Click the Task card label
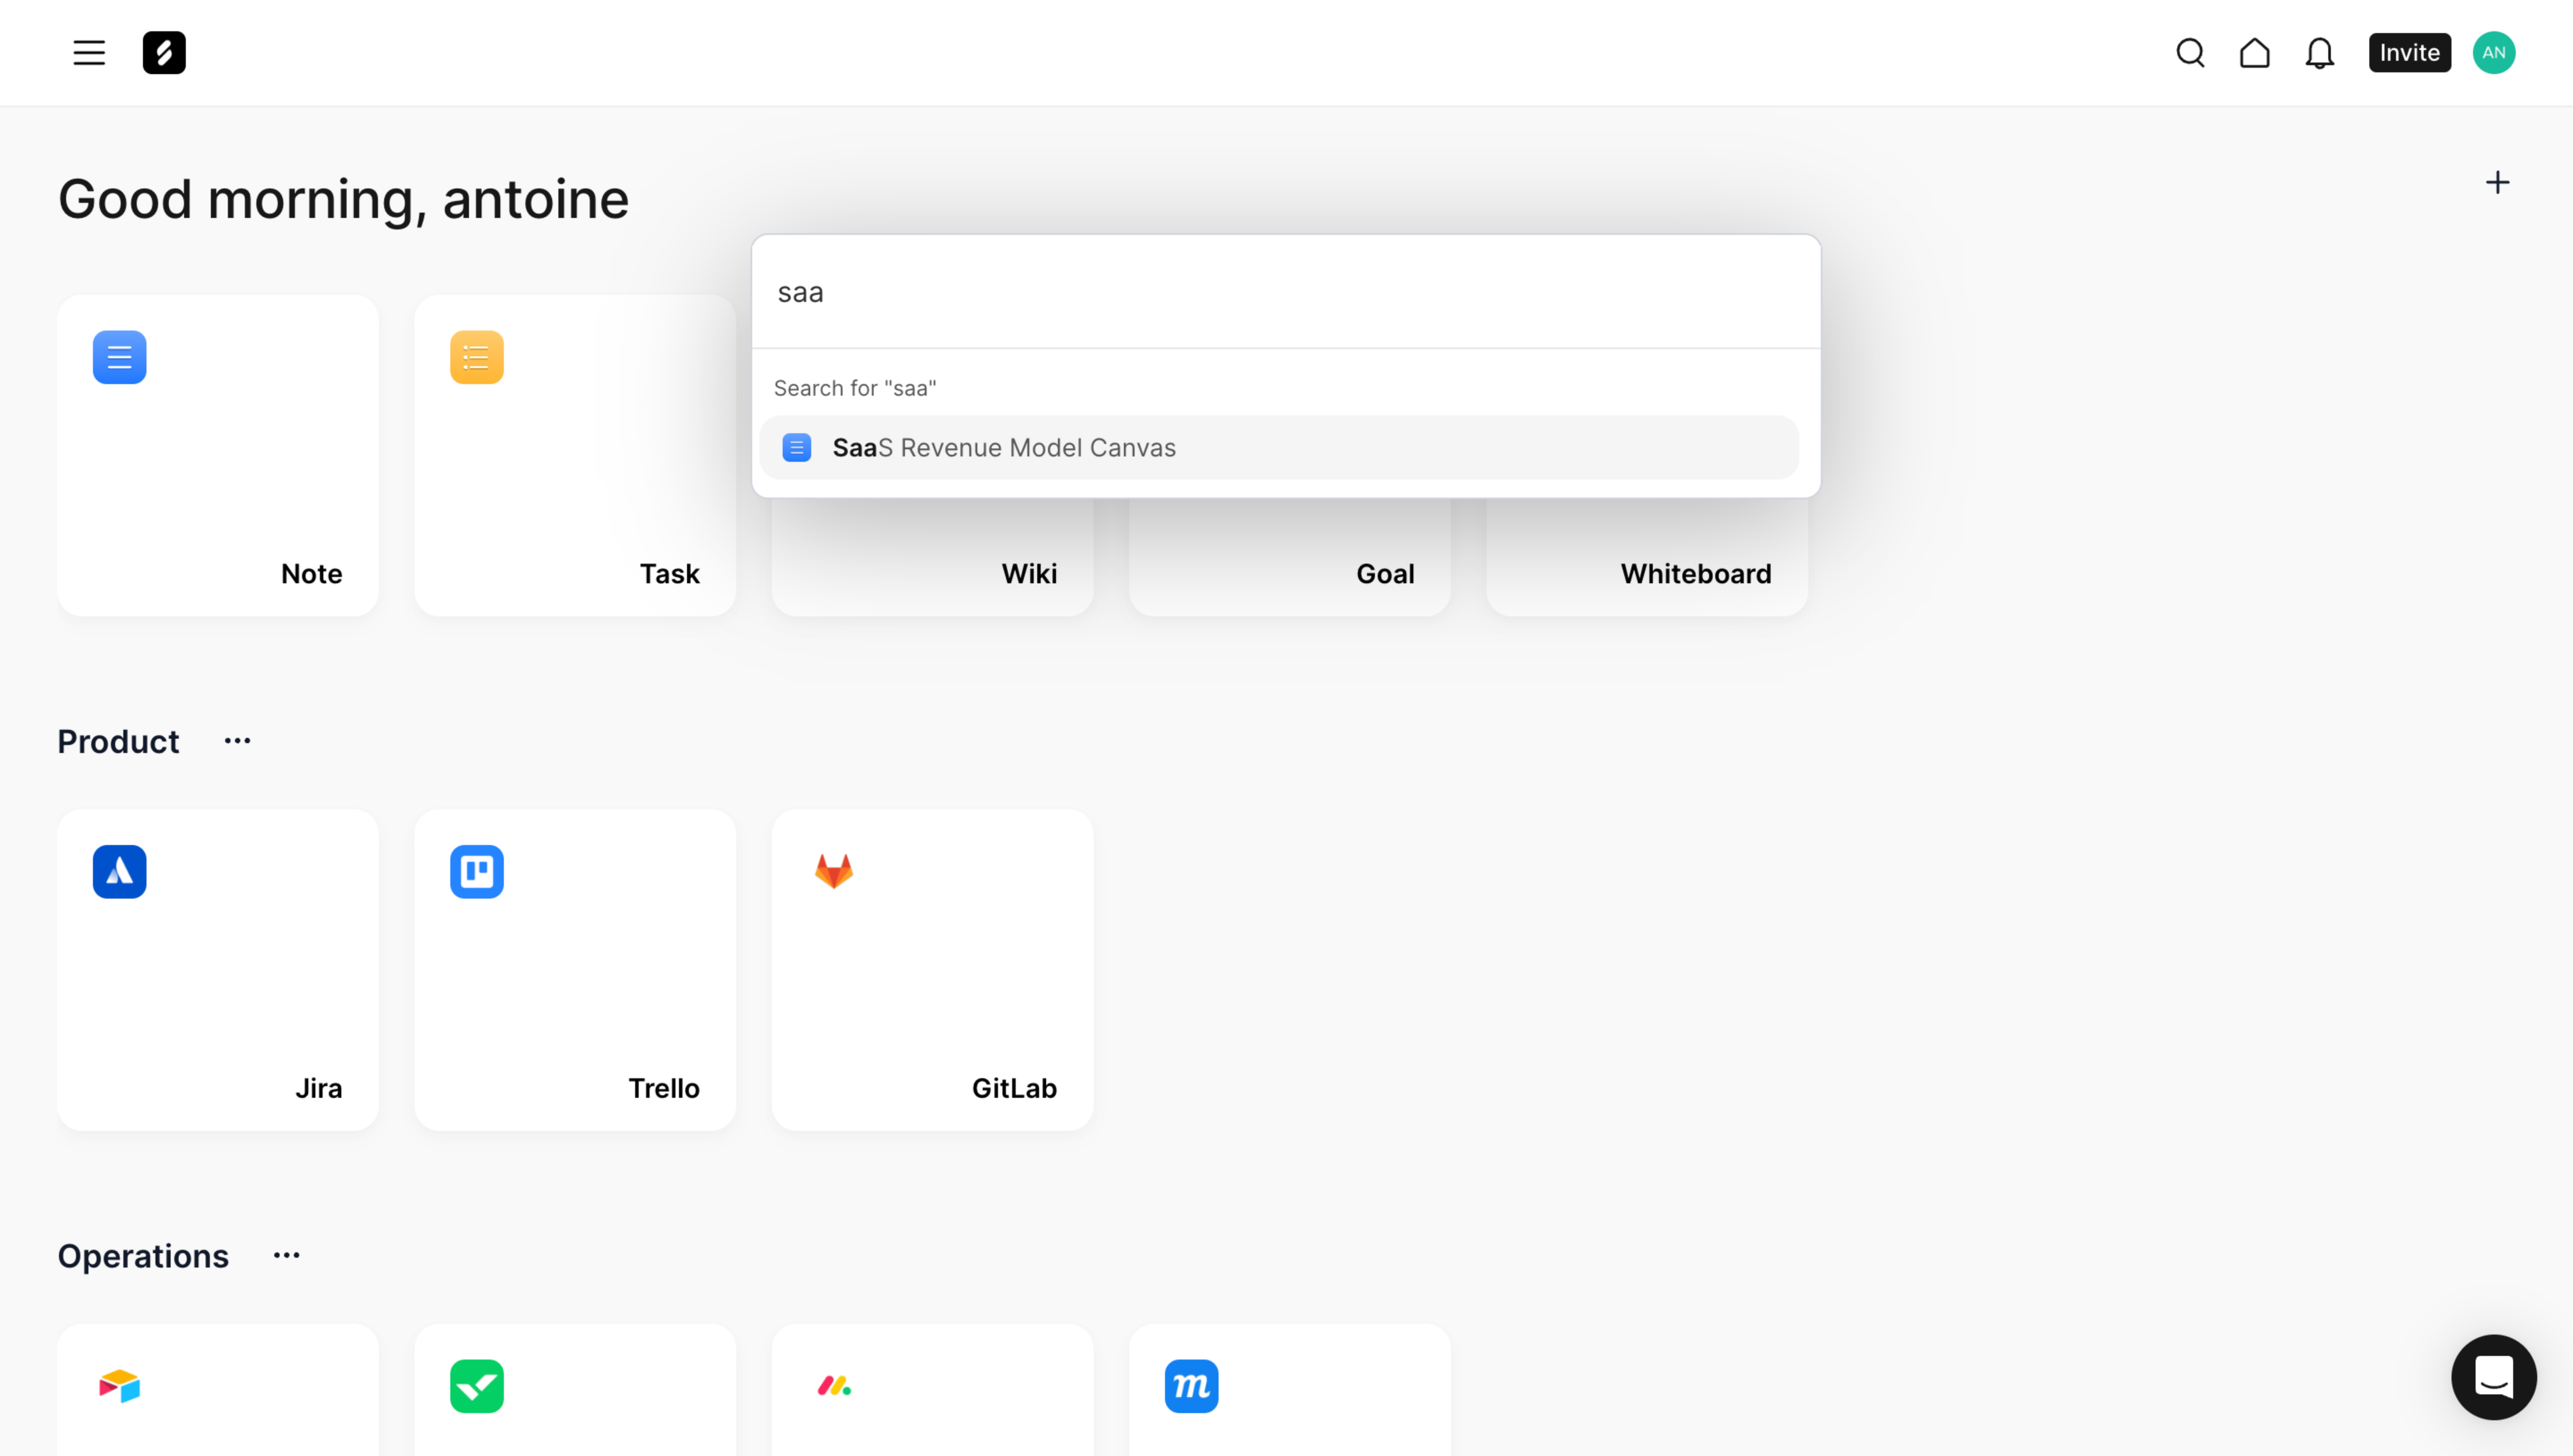Screen dimensions: 2573x1456 point(669,574)
